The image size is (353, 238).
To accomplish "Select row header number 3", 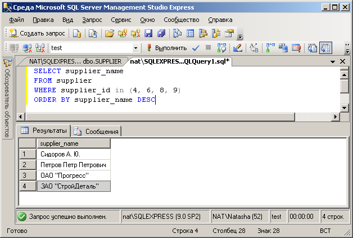I will click(28, 176).
